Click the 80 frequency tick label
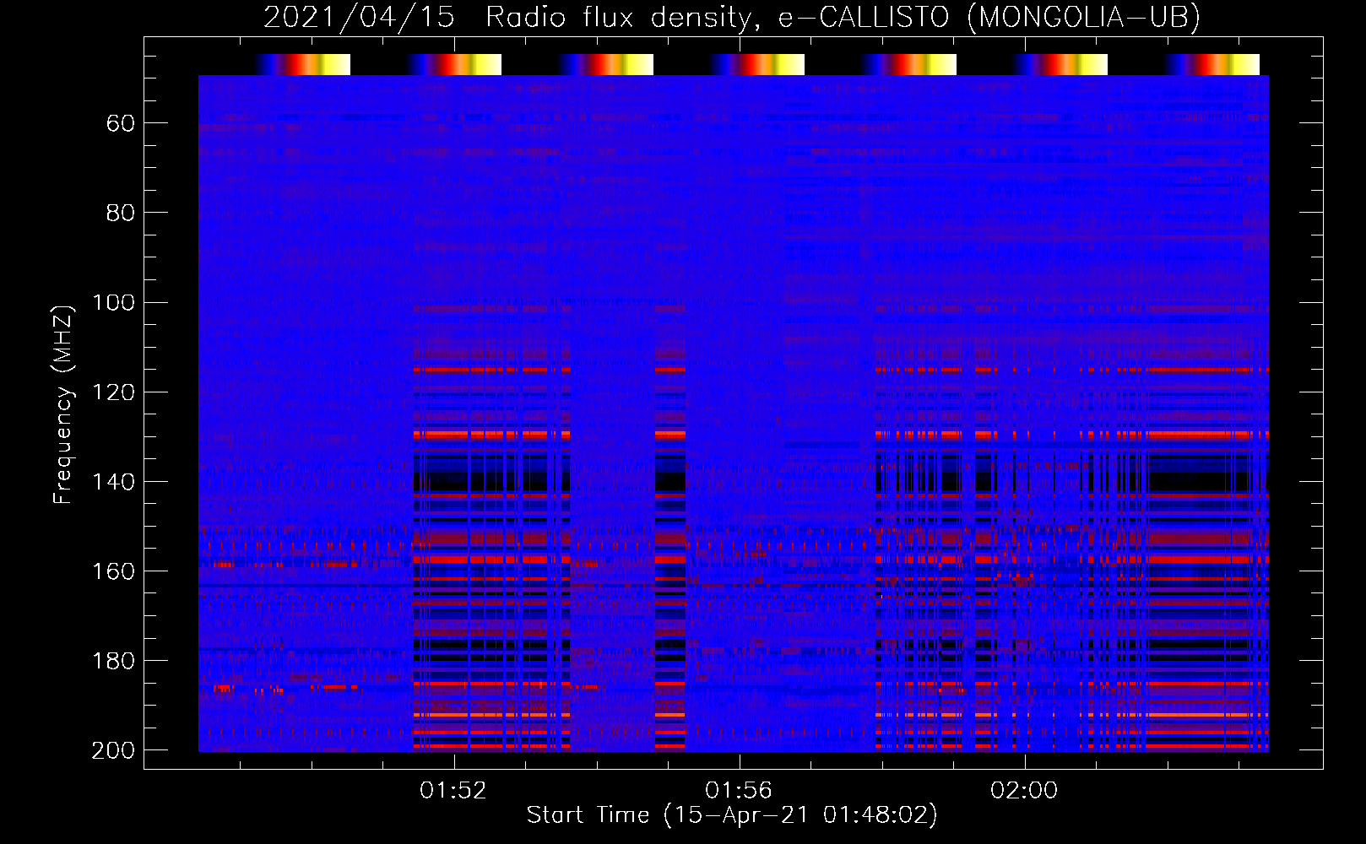This screenshot has height=844, width=1366. pyautogui.click(x=121, y=213)
